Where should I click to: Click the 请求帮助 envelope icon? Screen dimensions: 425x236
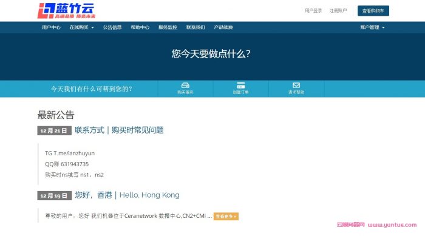[296, 86]
